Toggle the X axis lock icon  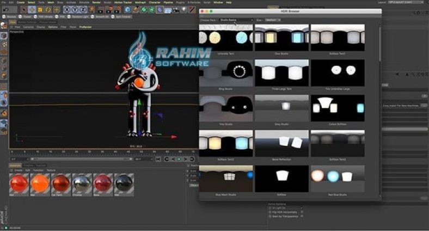click(68, 9)
